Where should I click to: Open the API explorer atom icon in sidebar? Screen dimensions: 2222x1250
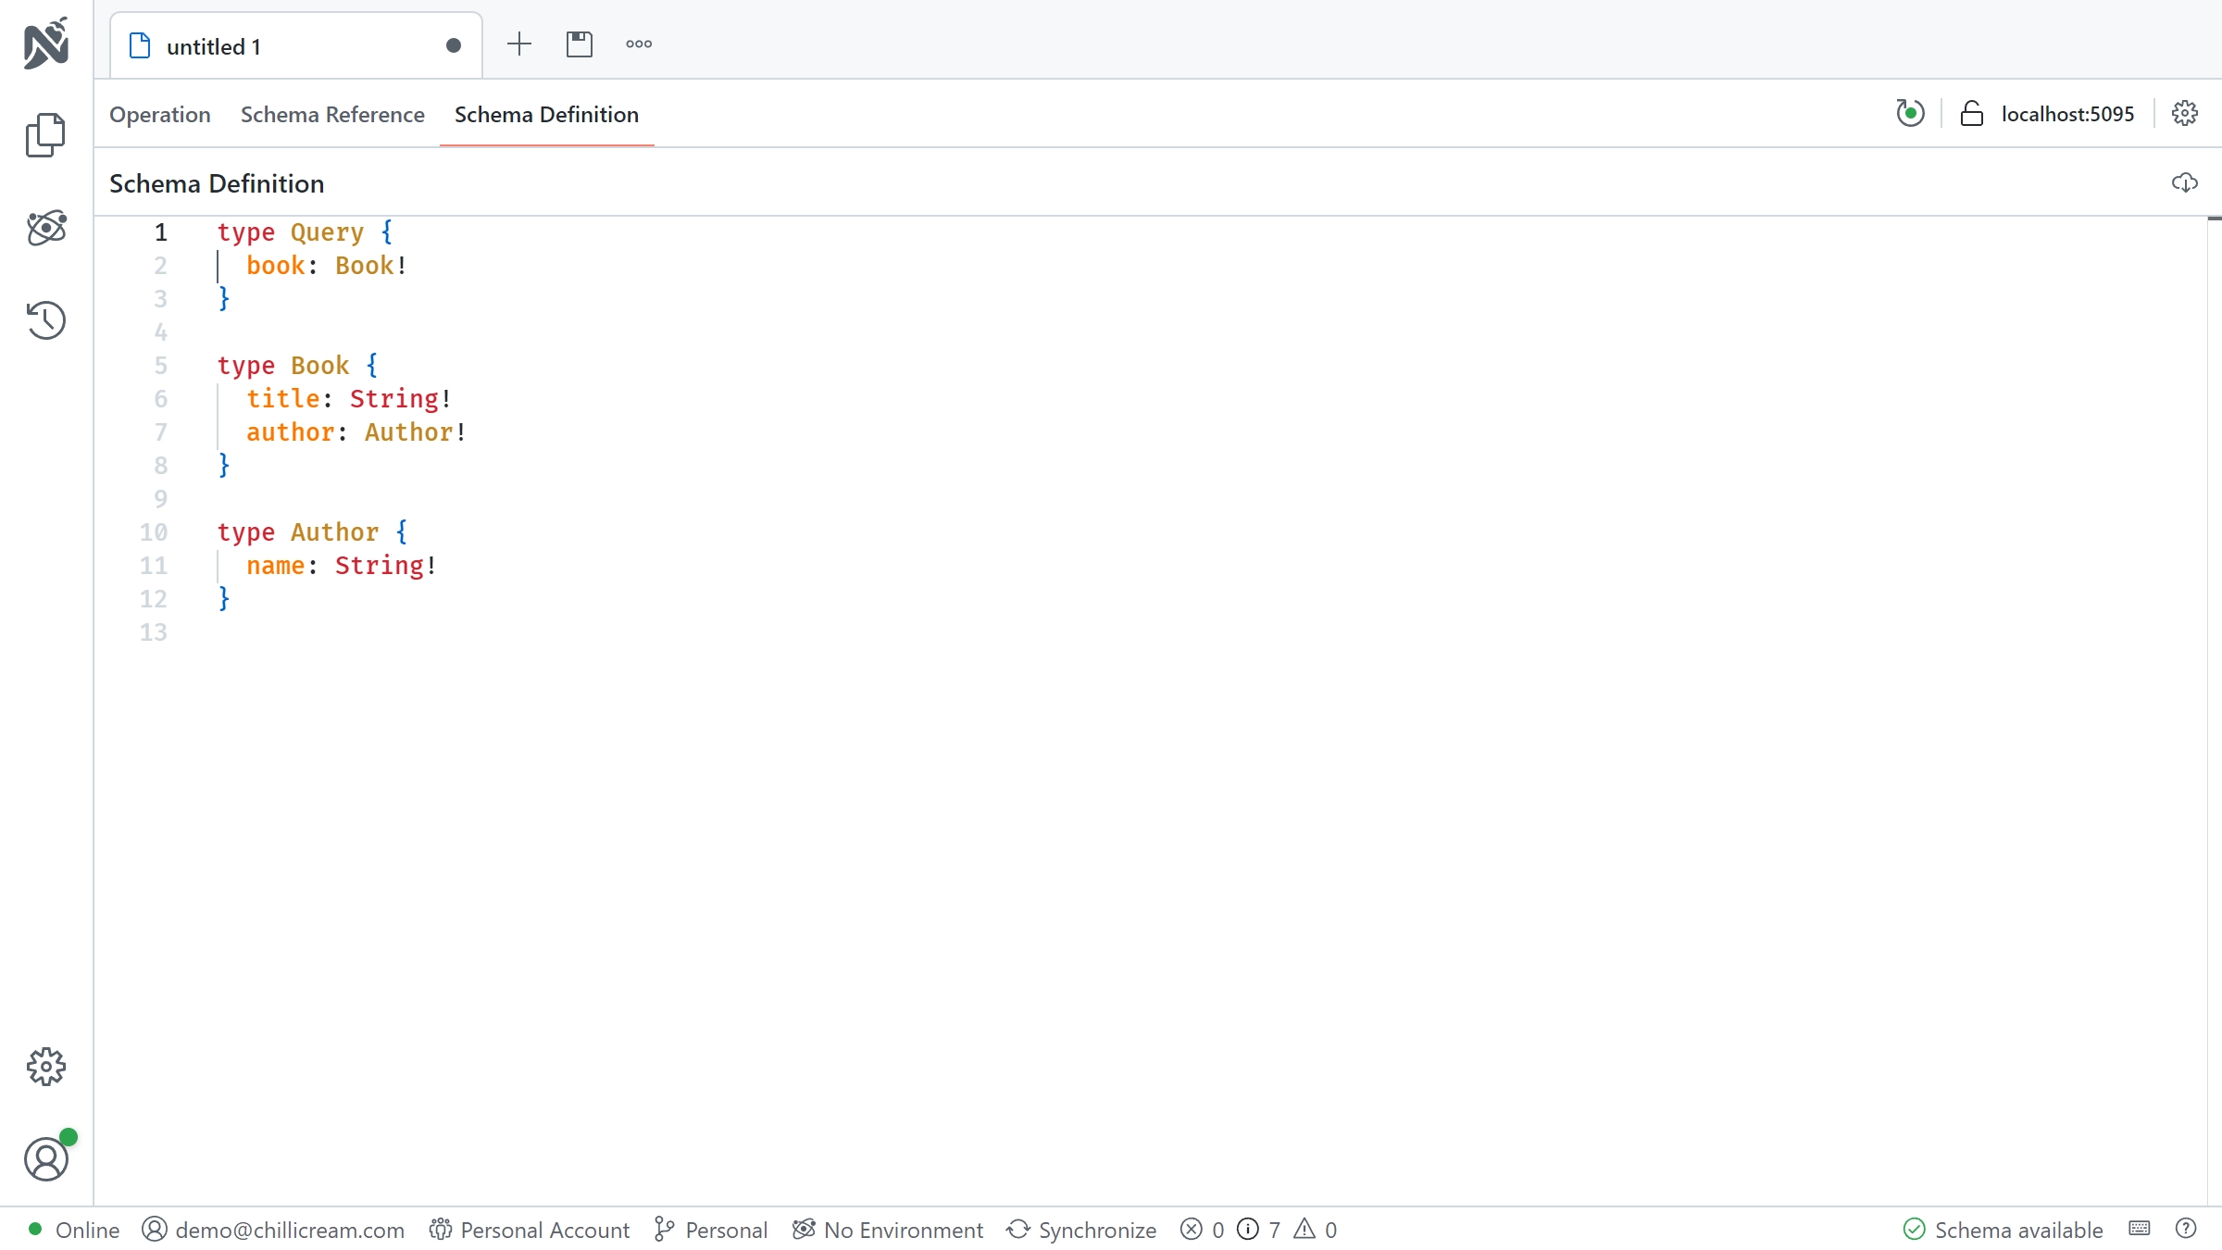(x=46, y=228)
